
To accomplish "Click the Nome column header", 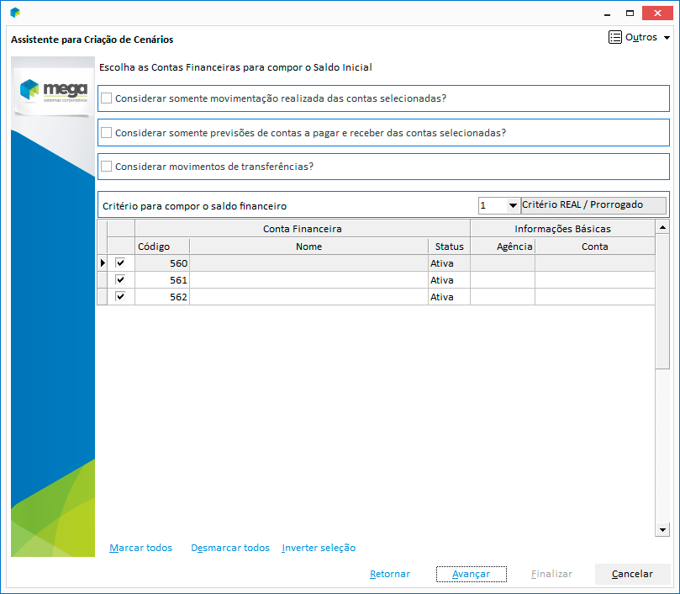I will pyautogui.click(x=308, y=247).
